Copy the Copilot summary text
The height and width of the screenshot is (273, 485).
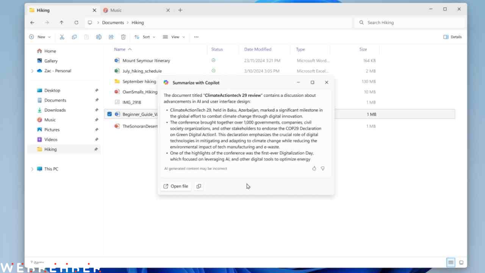point(199,186)
